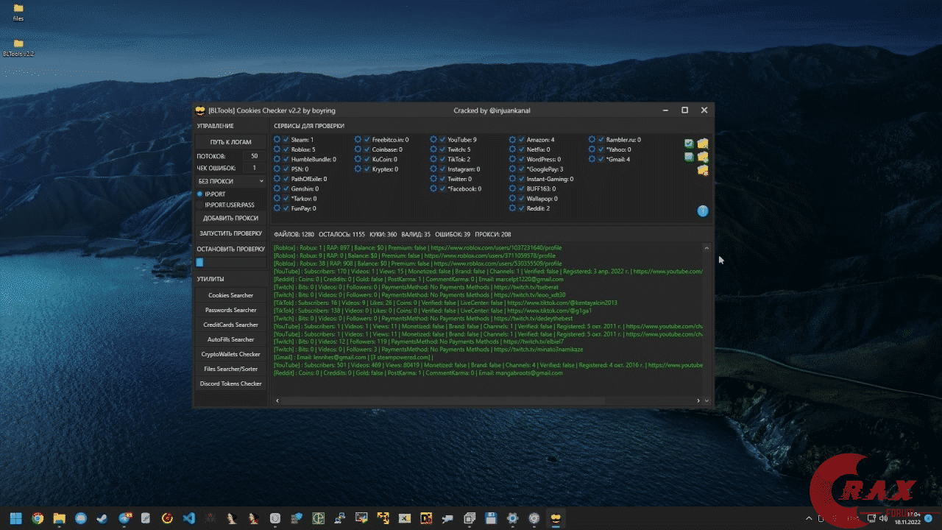This screenshot has width=942, height=530.
Task: Click the bottom folder icon with red mark
Action: click(703, 170)
